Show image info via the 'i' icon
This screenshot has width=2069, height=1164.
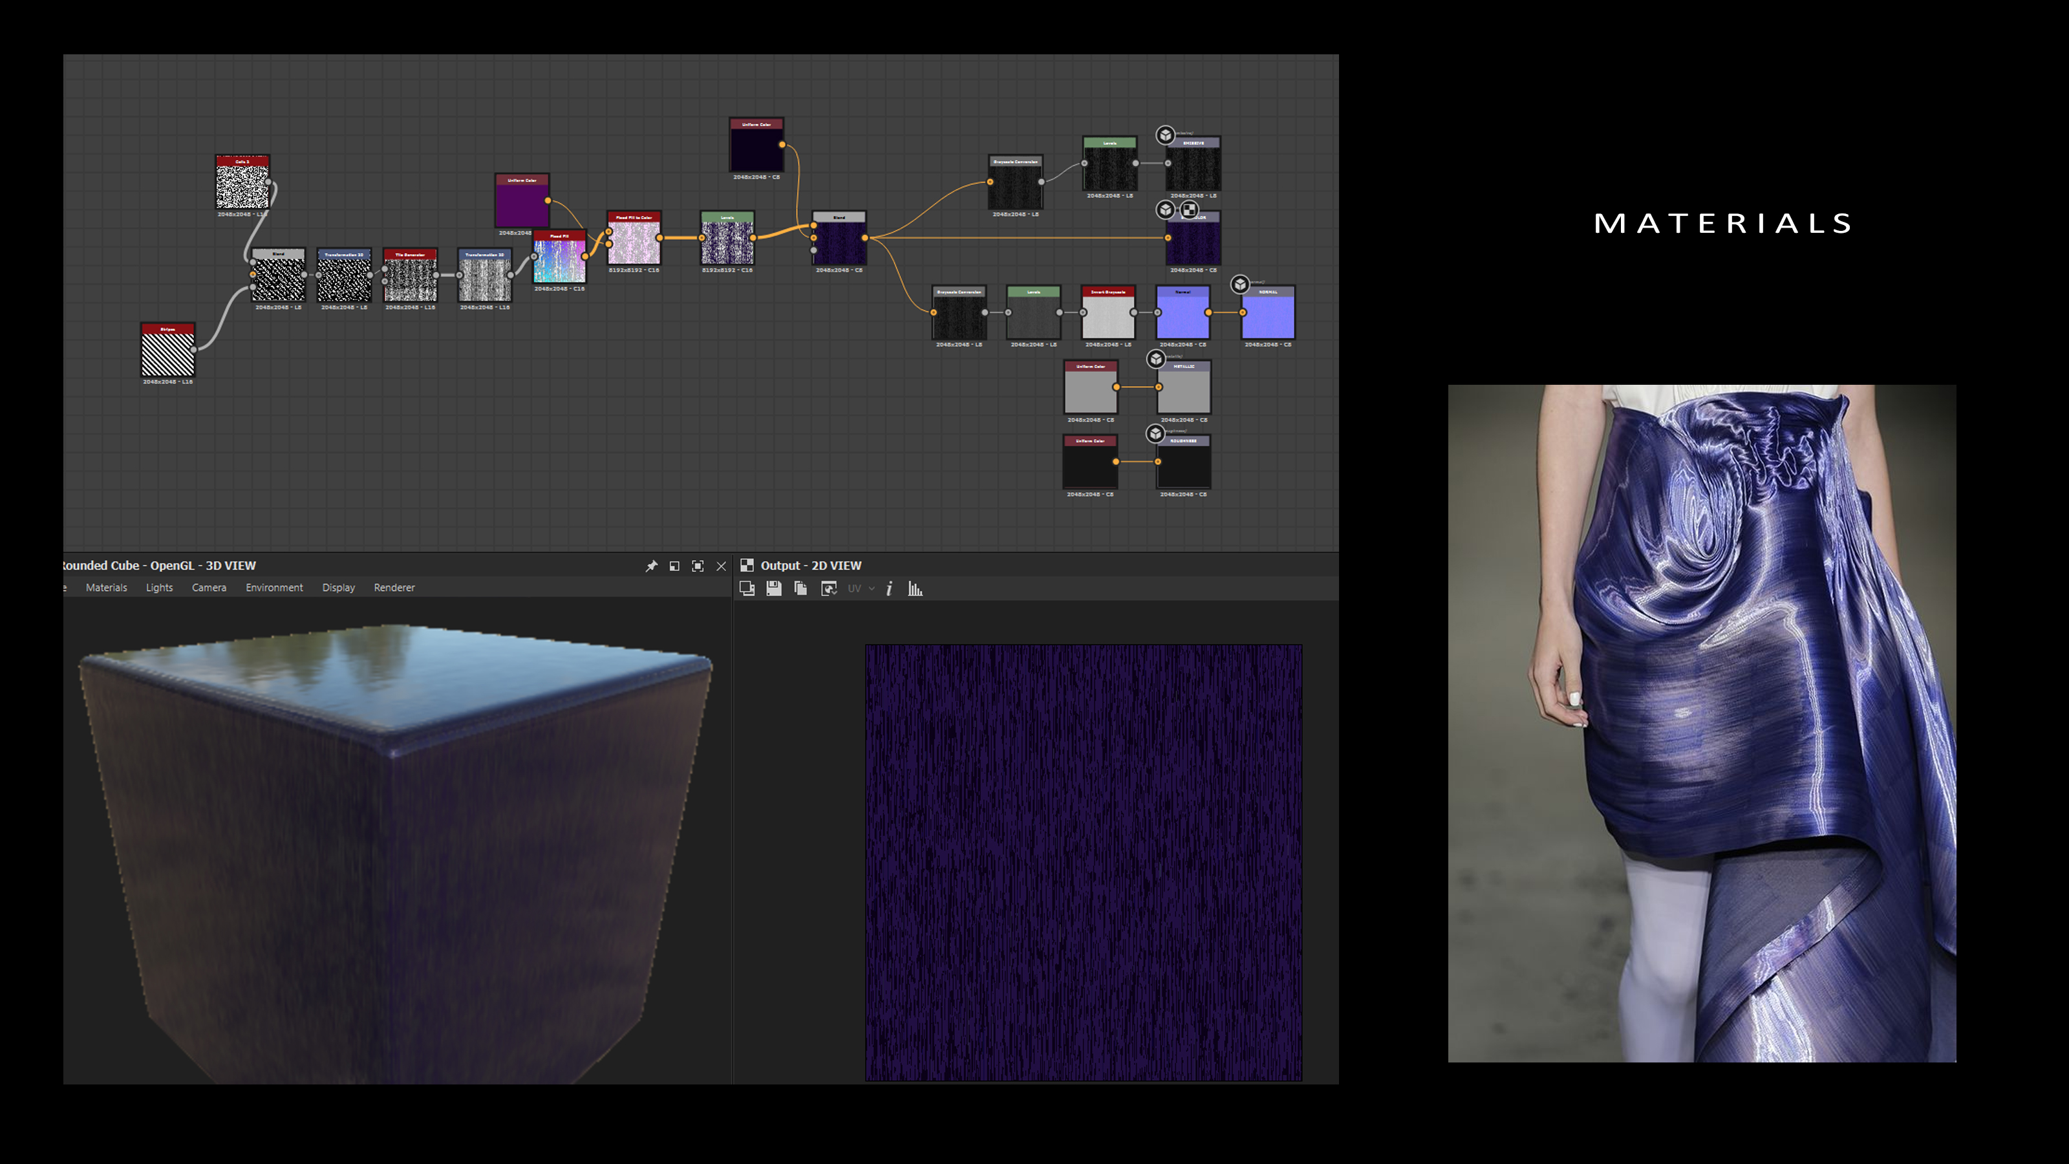point(889,588)
